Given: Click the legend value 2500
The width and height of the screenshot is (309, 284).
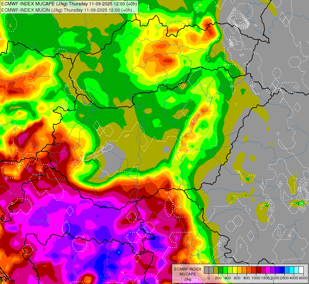Looking at the screenshot, I should 284,278.
